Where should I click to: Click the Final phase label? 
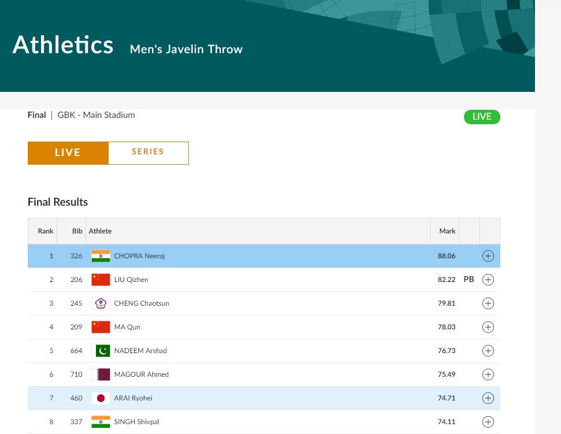pyautogui.click(x=37, y=115)
